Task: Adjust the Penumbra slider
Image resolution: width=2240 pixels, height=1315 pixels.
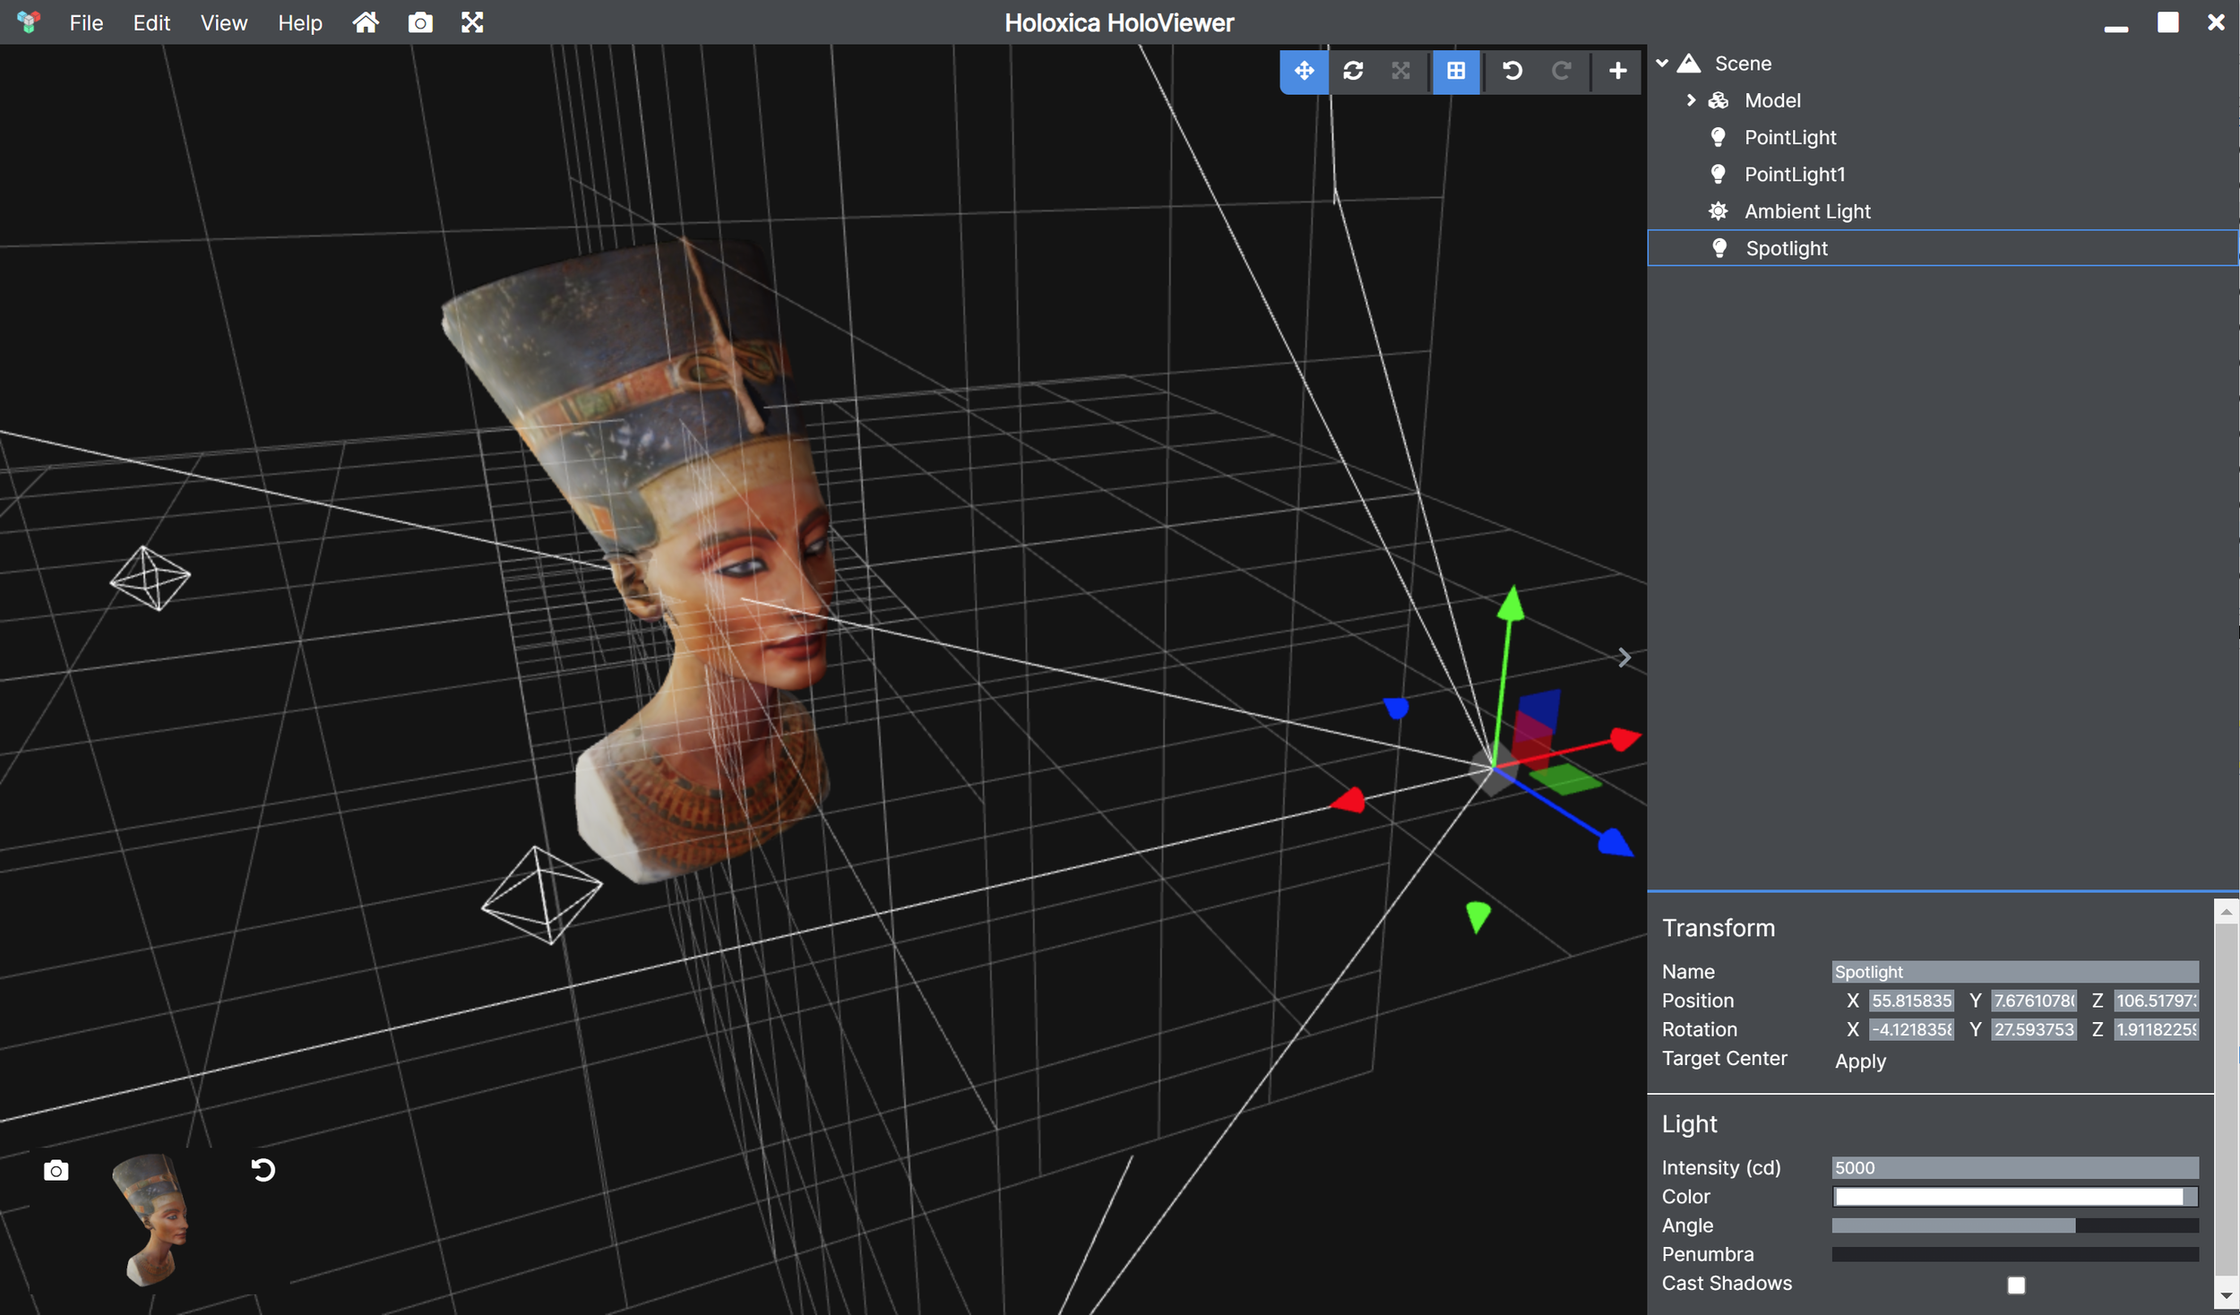Action: 2014,1254
